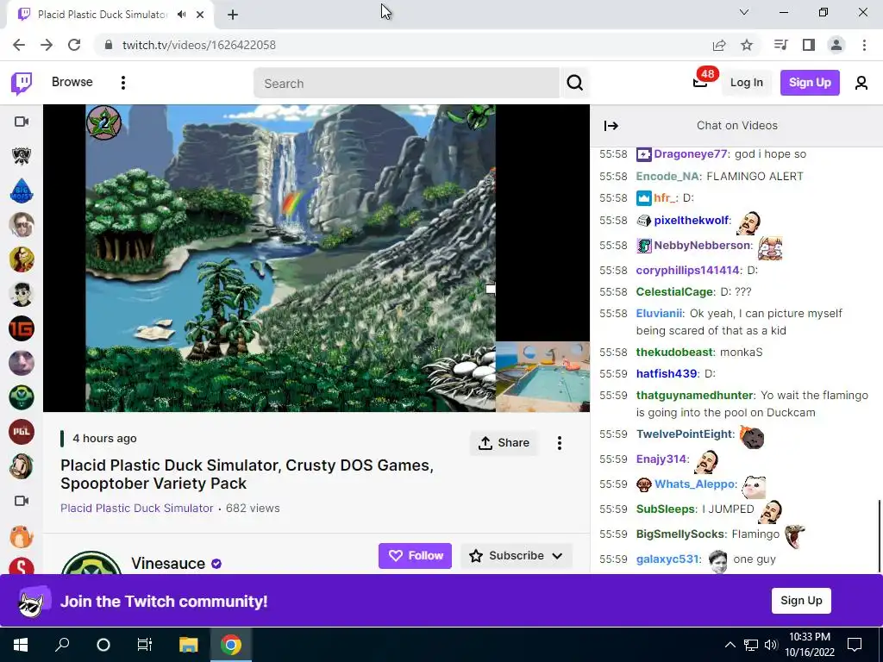The height and width of the screenshot is (662, 883).
Task: Collapse the Chat on Videos panel
Action: 611,126
